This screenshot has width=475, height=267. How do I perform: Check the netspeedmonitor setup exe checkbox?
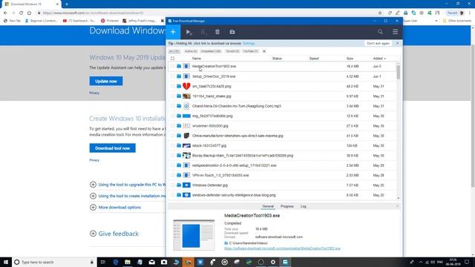pyautogui.click(x=172, y=165)
